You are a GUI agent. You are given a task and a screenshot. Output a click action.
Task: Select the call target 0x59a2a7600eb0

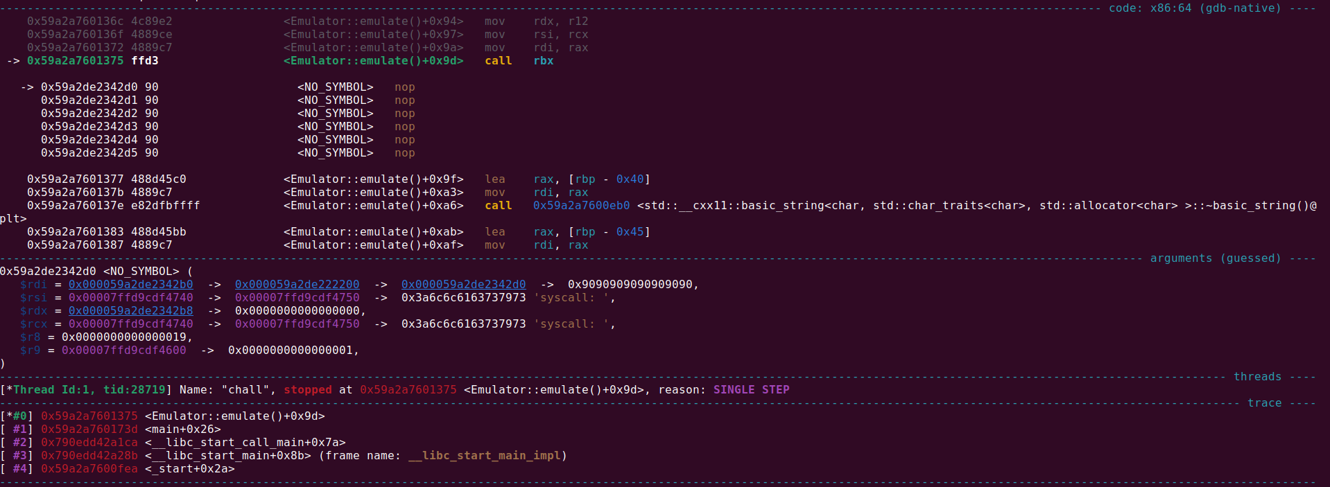tap(582, 206)
